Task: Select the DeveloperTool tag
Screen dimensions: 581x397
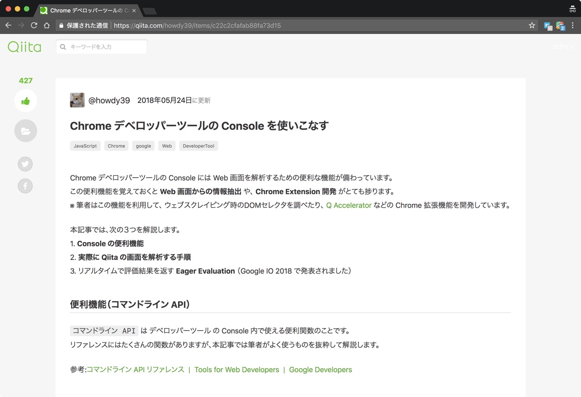Action: (199, 146)
